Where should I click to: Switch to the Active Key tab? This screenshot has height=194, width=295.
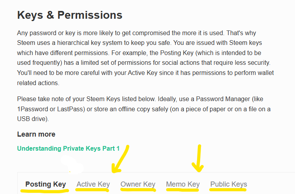click(x=93, y=184)
